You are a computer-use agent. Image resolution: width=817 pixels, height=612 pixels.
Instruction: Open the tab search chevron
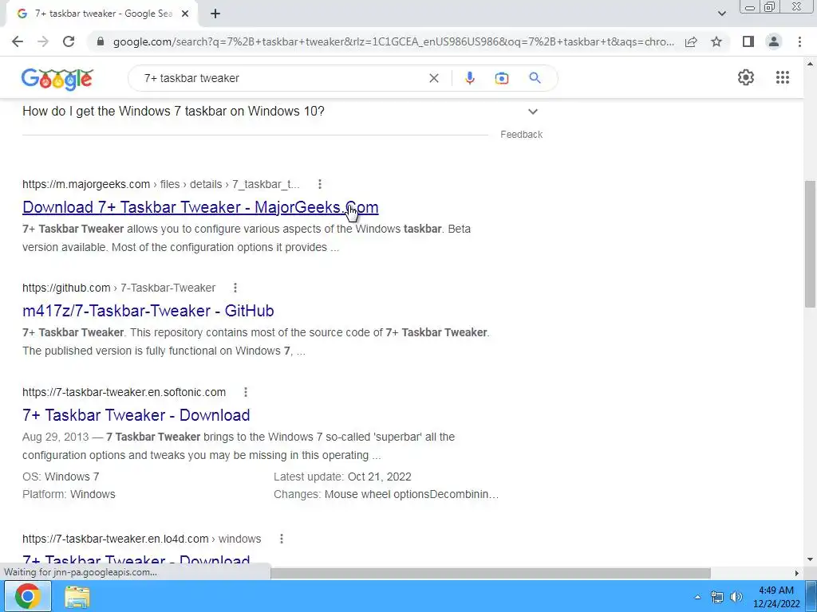coord(721,14)
